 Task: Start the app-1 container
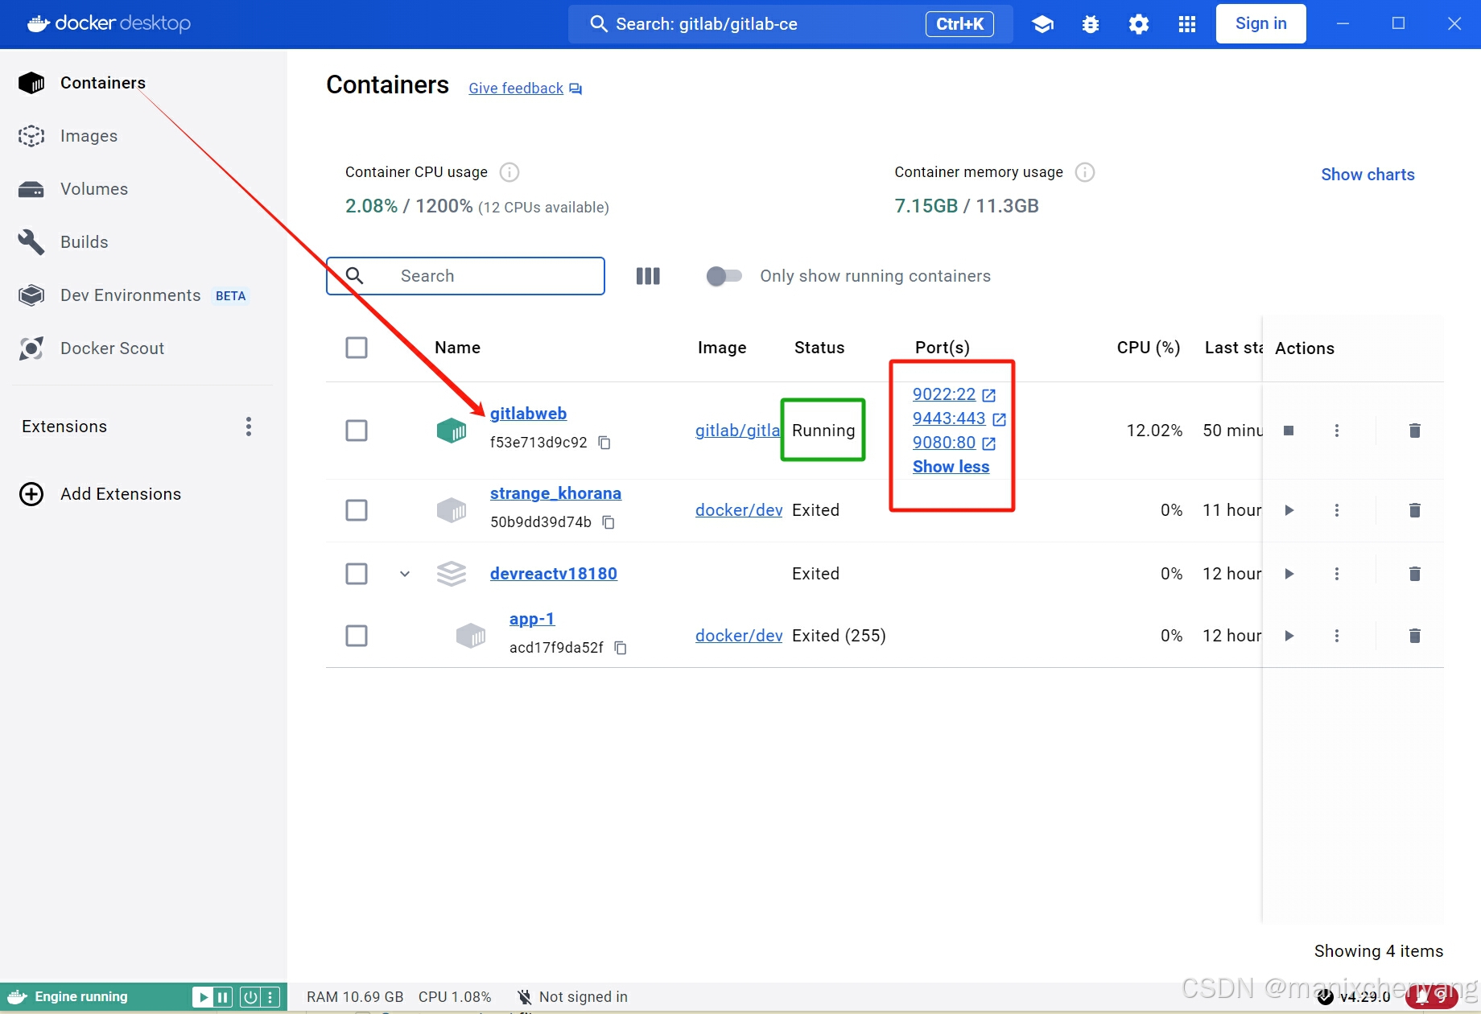tap(1289, 636)
